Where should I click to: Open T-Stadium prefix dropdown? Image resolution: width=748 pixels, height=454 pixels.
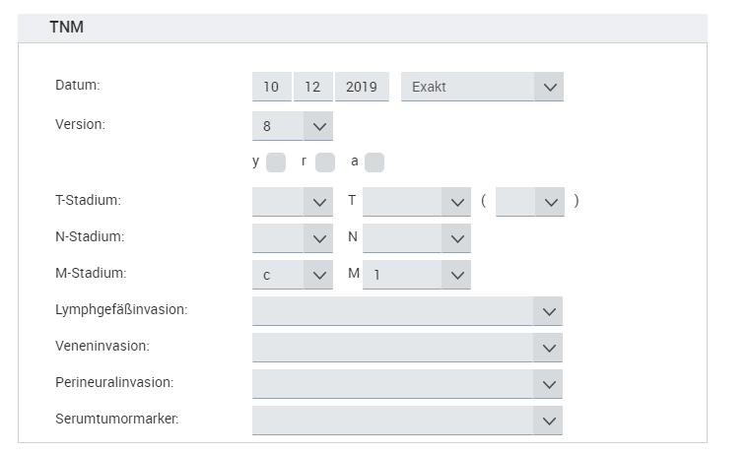tap(293, 201)
